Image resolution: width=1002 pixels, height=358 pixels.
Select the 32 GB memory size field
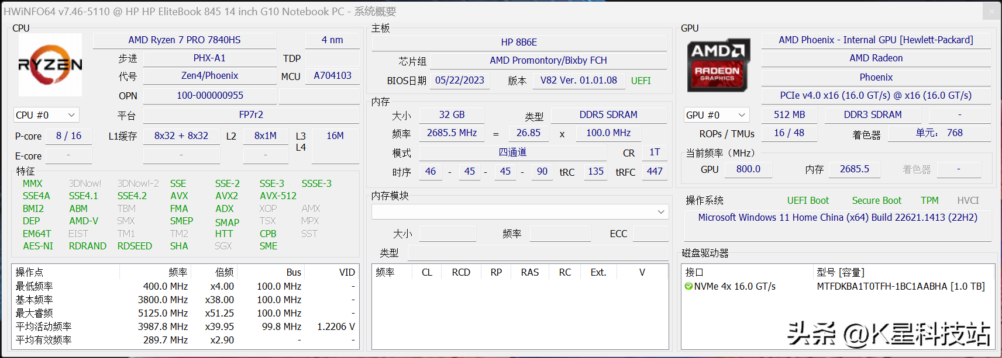pos(452,115)
